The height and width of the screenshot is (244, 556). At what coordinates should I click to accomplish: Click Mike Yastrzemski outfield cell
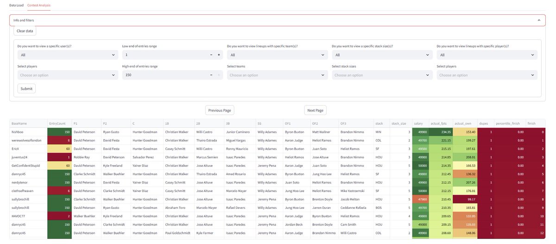pyautogui.click(x=356, y=191)
